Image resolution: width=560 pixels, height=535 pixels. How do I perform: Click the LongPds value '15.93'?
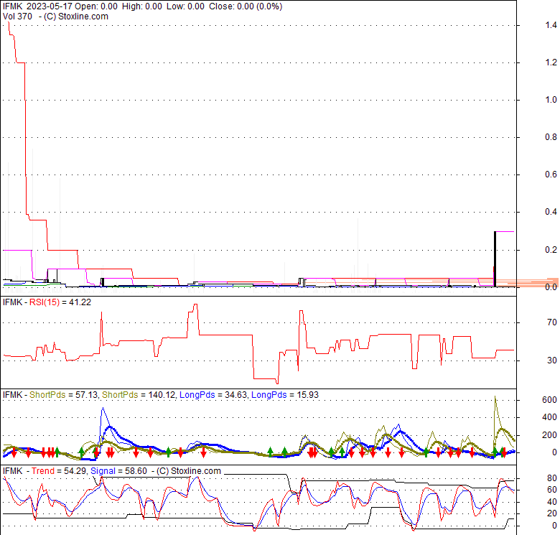point(307,395)
